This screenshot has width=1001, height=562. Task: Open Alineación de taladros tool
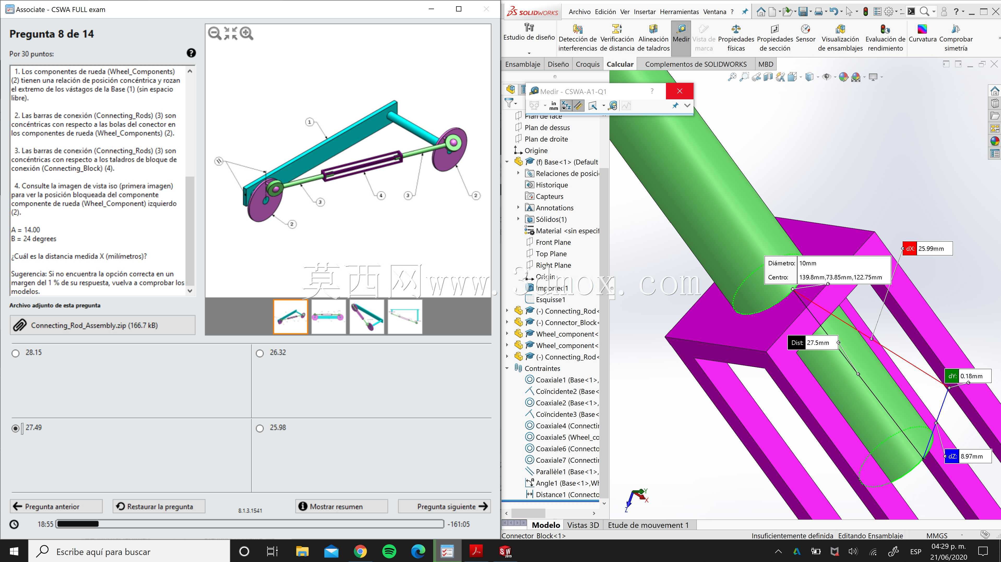pos(653,38)
